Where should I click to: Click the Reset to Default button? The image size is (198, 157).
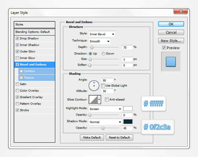(x=120, y=137)
